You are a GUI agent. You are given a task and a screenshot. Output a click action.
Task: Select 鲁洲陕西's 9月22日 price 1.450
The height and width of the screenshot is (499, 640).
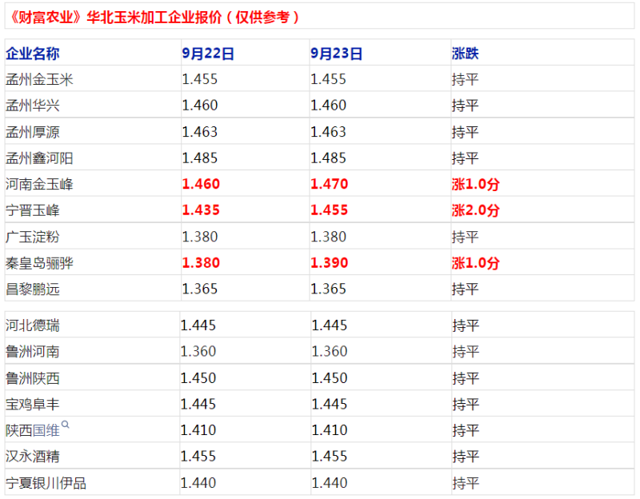198,377
